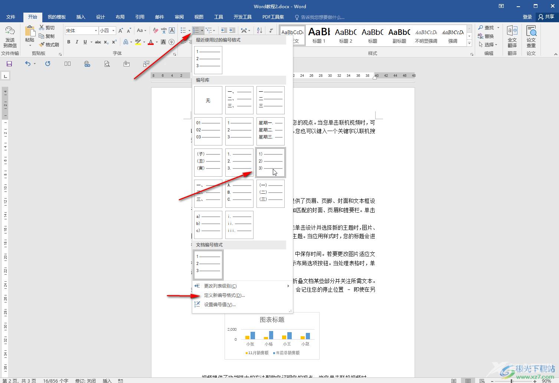The height and width of the screenshot is (383, 559).
Task: Open the undo history dropdown arrow
Action: (x=35, y=64)
